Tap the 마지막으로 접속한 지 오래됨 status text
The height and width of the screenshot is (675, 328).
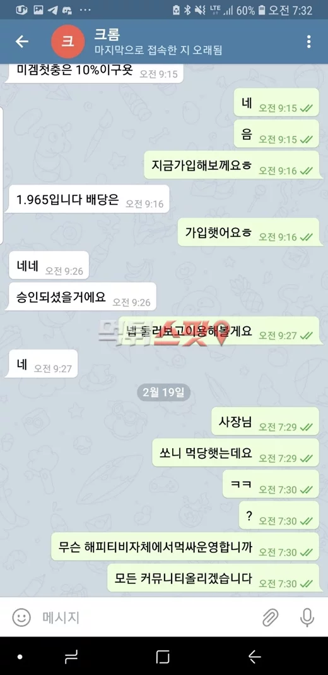pyautogui.click(x=158, y=51)
